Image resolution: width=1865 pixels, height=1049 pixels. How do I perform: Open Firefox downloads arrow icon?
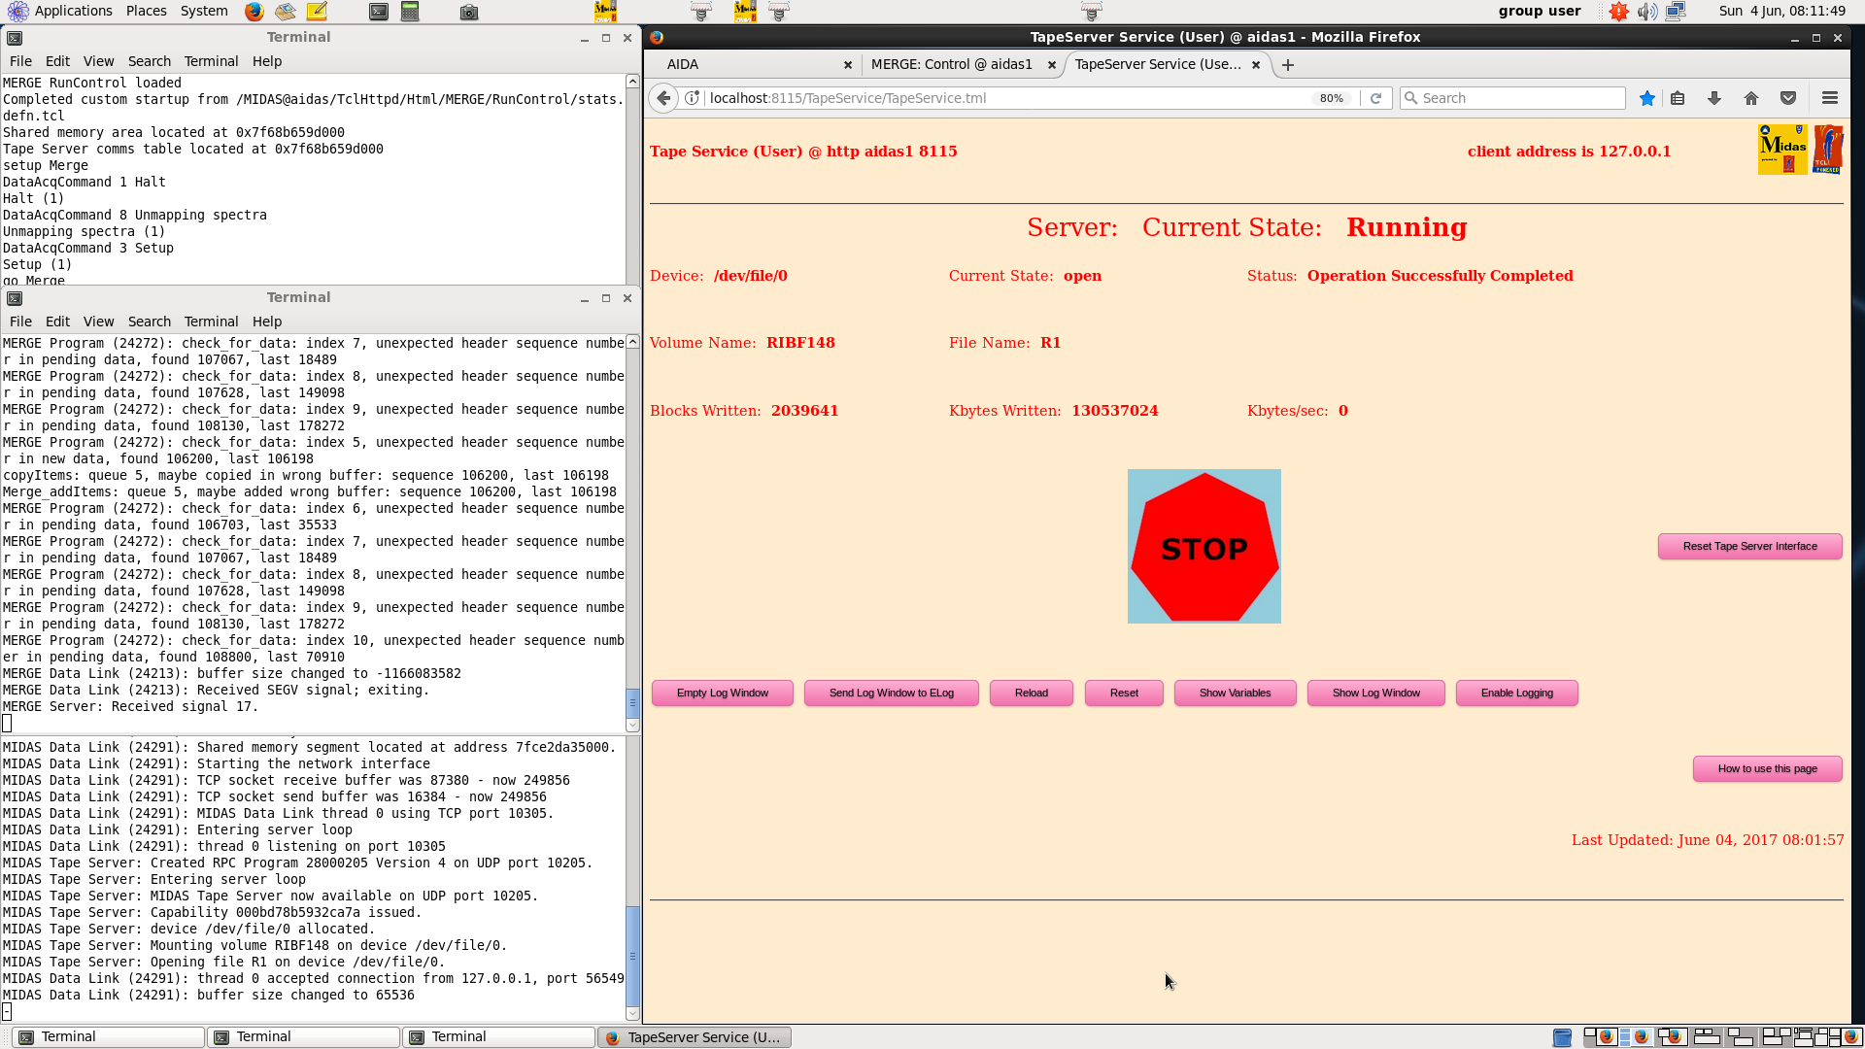pos(1714,98)
